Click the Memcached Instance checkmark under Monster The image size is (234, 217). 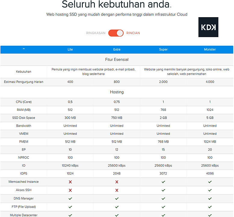click(210, 182)
